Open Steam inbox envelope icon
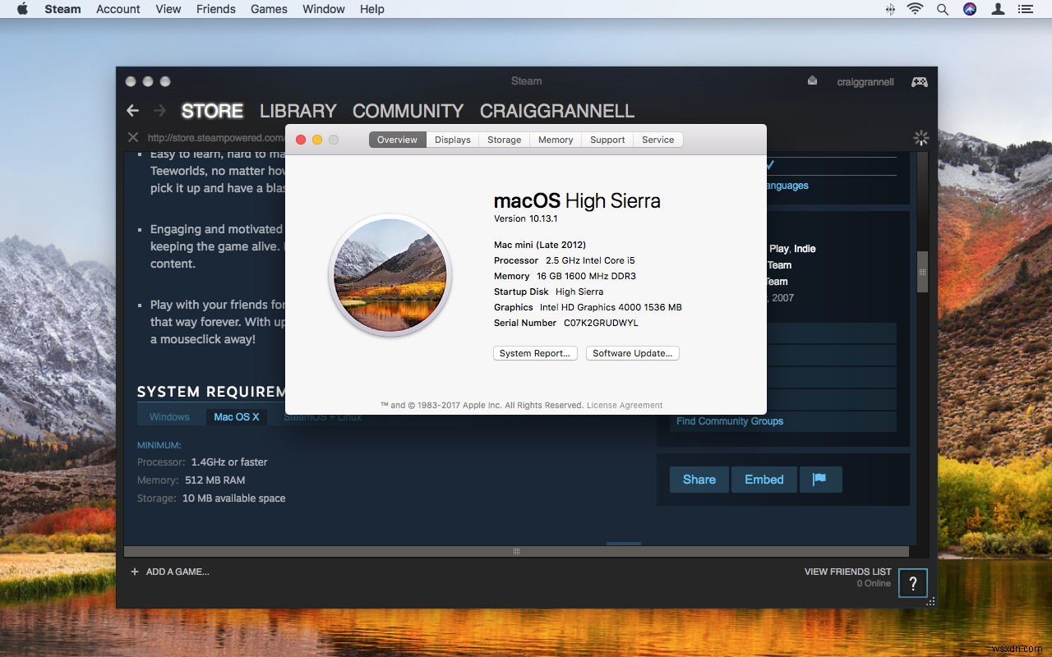The height and width of the screenshot is (657, 1052). [812, 80]
